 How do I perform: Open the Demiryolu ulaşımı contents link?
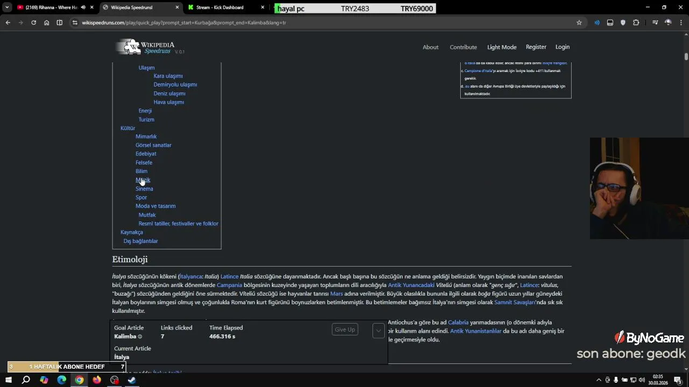click(x=175, y=84)
